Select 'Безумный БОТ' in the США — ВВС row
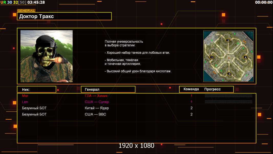The height and width of the screenshot is (154, 273). pos(34,114)
